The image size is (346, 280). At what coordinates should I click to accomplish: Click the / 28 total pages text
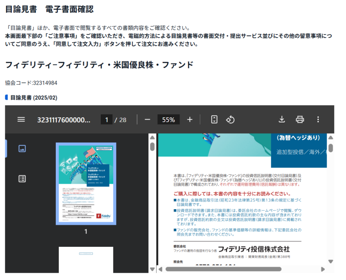pyautogui.click(x=121, y=120)
